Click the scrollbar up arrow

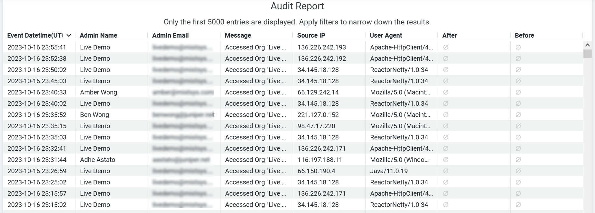coord(587,45)
